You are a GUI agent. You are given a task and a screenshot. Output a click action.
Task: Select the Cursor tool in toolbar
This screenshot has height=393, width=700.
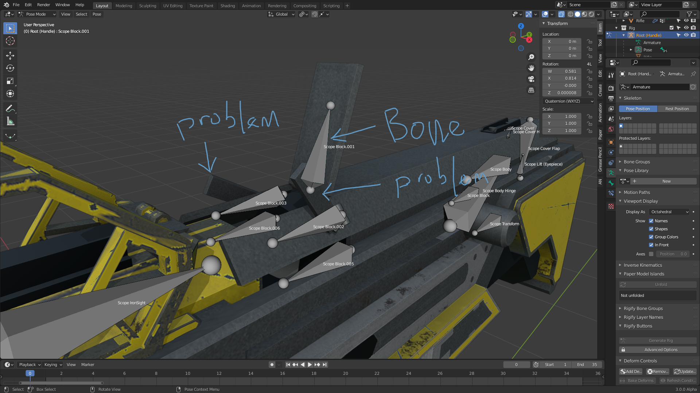(10, 41)
